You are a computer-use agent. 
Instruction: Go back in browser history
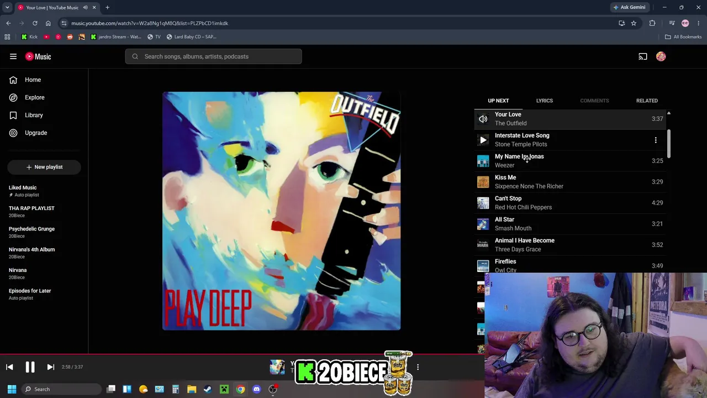tap(8, 23)
